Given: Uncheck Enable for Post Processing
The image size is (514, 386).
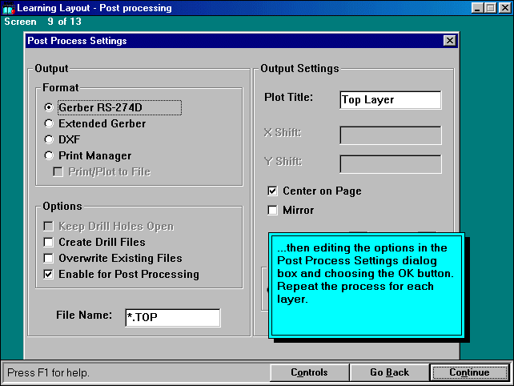Looking at the screenshot, I should coord(50,275).
